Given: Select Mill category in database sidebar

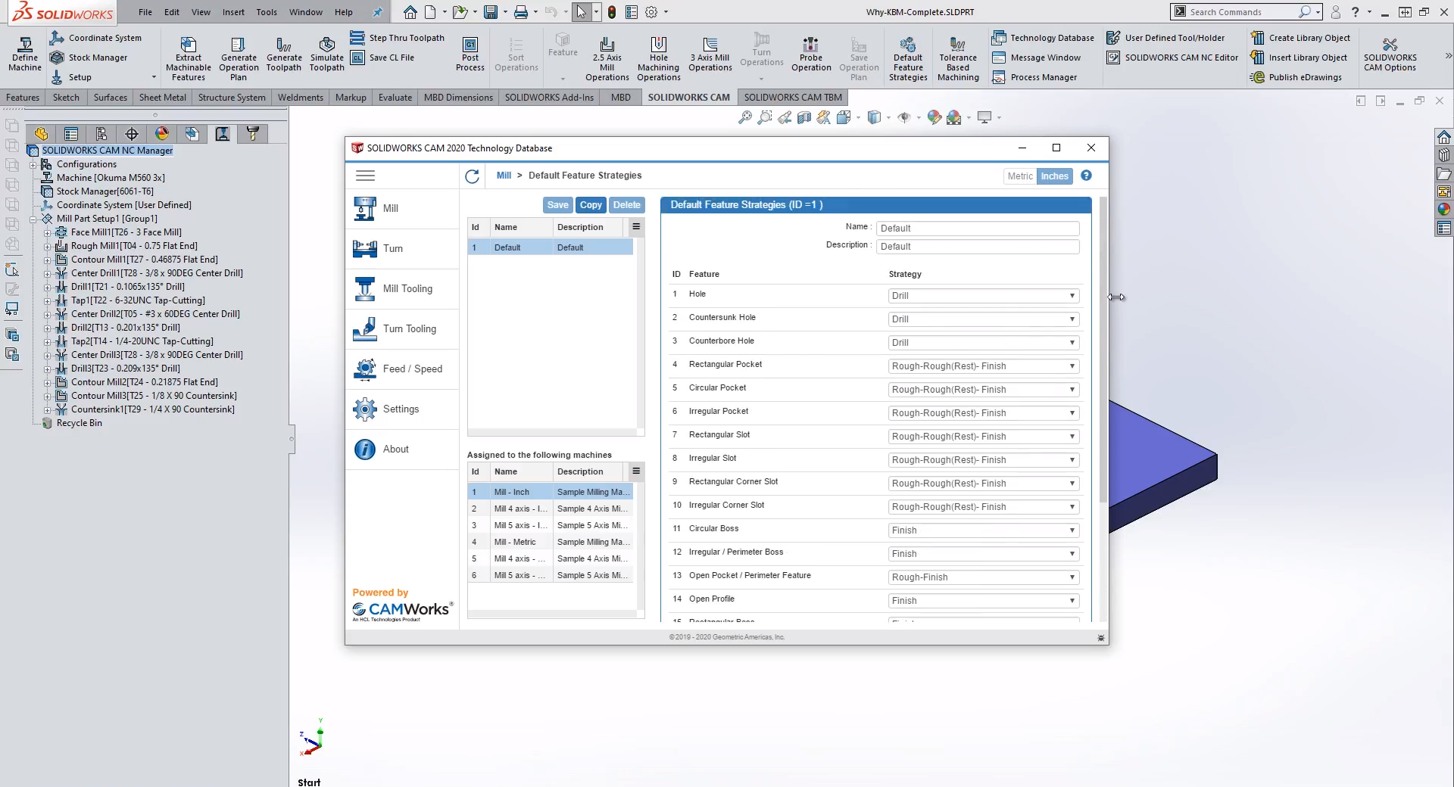Looking at the screenshot, I should 403,209.
